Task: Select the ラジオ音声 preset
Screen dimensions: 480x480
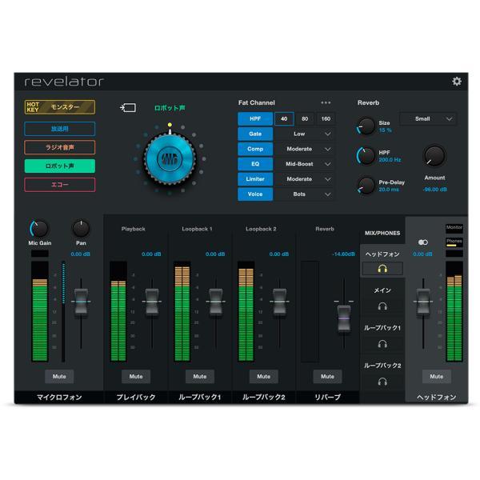Action: click(60, 147)
